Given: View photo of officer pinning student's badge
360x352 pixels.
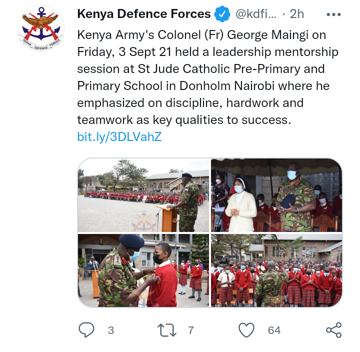Looking at the screenshot, I should coord(143,270).
